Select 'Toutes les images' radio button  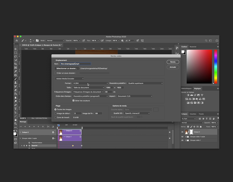[x=55, y=109]
